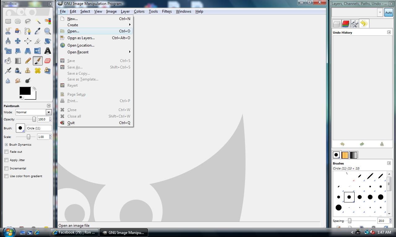Select the Heal tool
The image size is (396, 237).
coord(38,71)
